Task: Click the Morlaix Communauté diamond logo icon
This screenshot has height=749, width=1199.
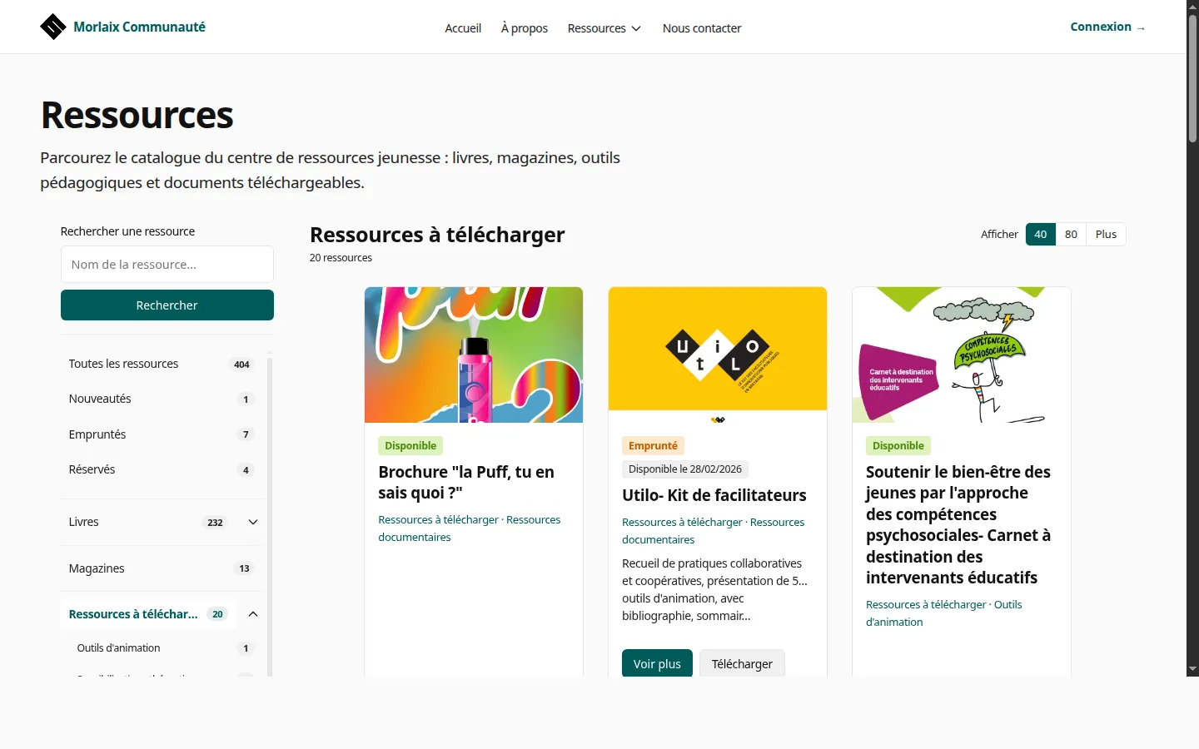Action: [x=53, y=27]
